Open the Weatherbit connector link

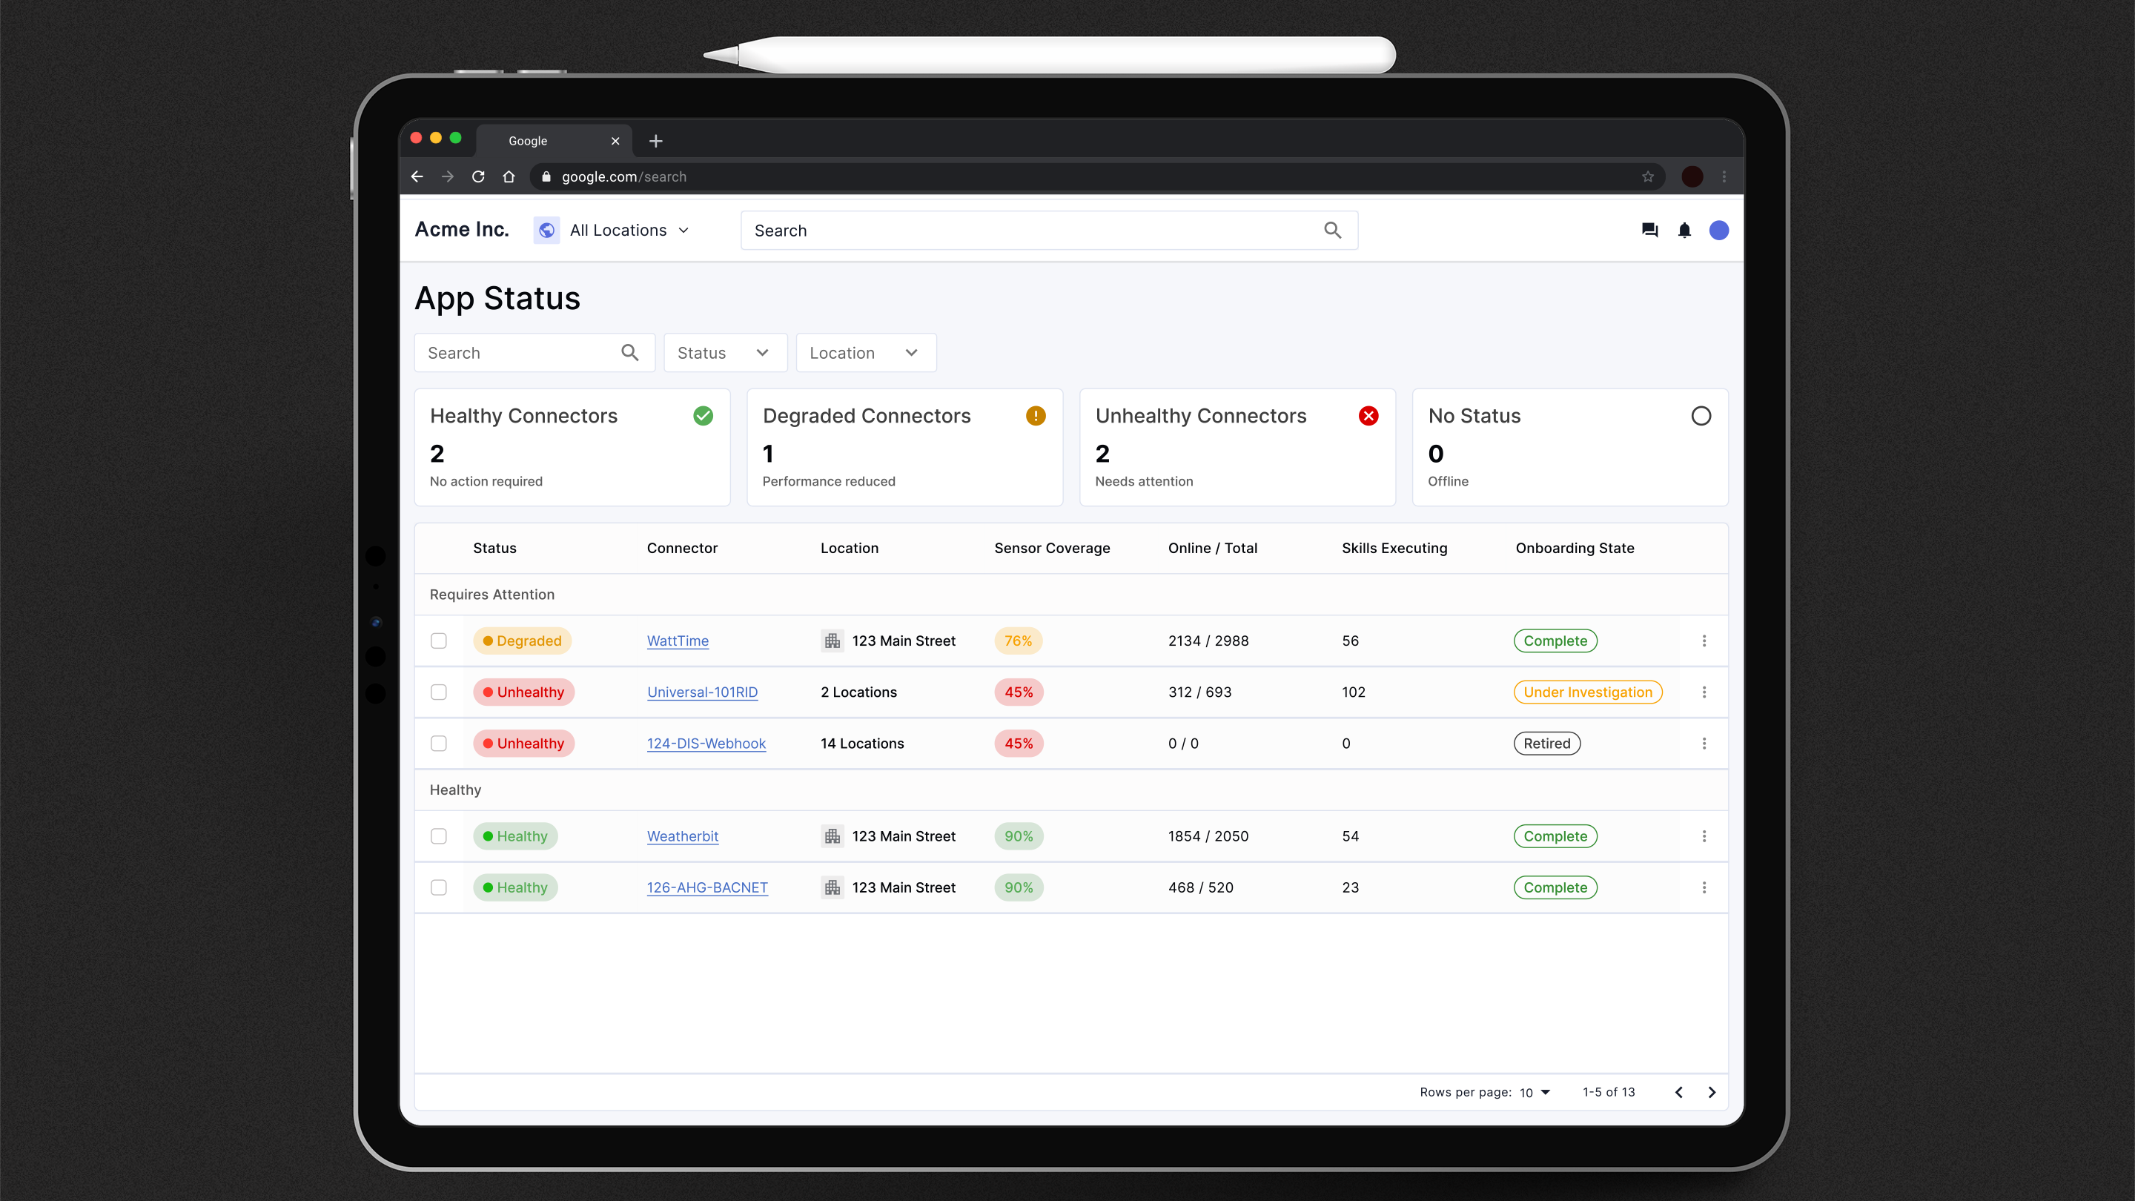tap(682, 836)
